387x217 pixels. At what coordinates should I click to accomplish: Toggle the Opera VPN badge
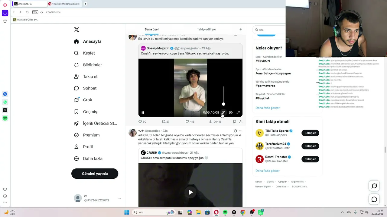[x=35, y=12]
